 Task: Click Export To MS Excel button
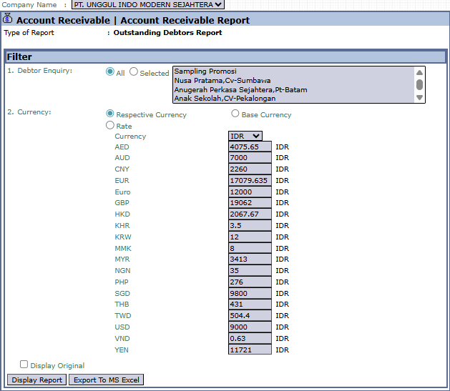click(x=107, y=380)
